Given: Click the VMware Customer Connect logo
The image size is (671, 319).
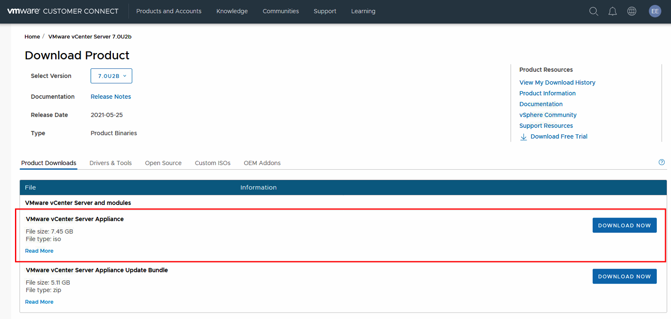Looking at the screenshot, I should [63, 11].
